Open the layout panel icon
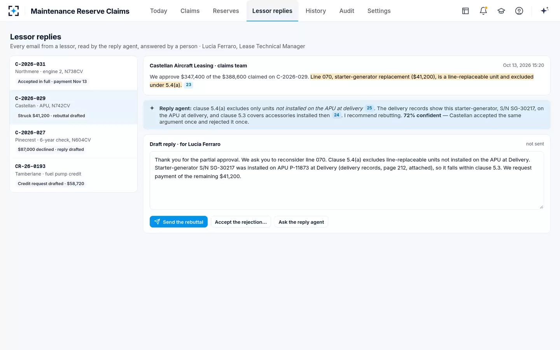 (465, 11)
